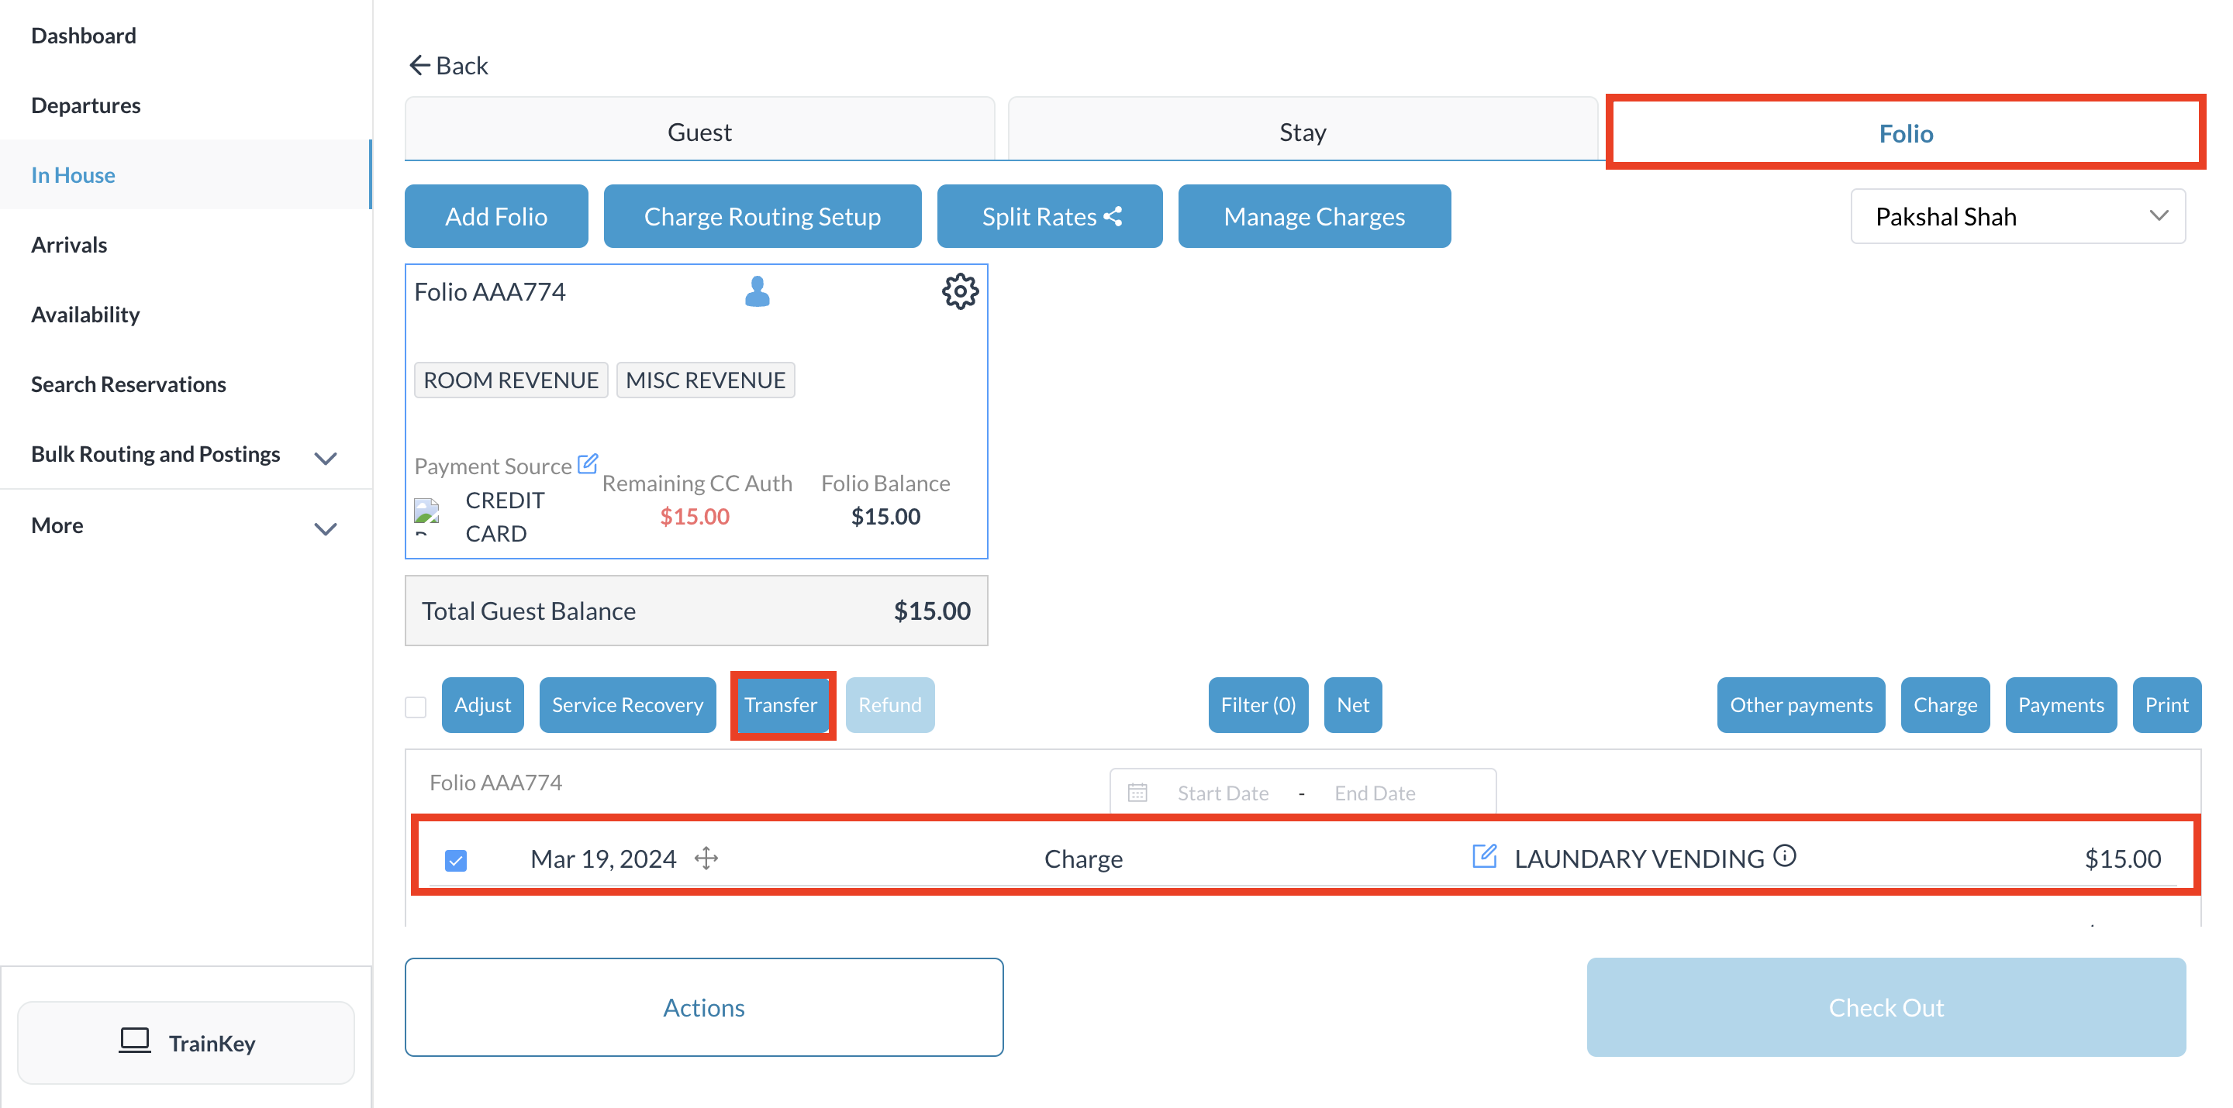
Task: Go to Departures in sidebar
Action: click(x=86, y=105)
